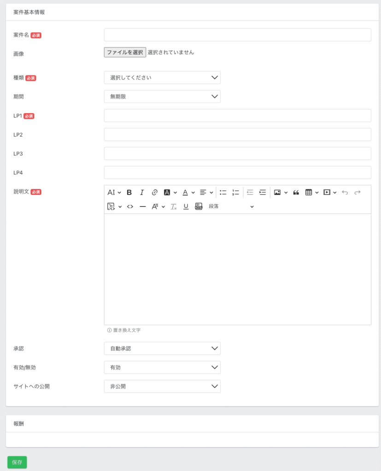Open the font background color tool
Viewport: 381px width, 471px height.
(x=167, y=193)
